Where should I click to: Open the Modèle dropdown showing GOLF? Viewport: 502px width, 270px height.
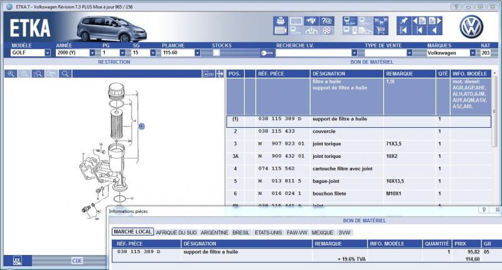48,53
